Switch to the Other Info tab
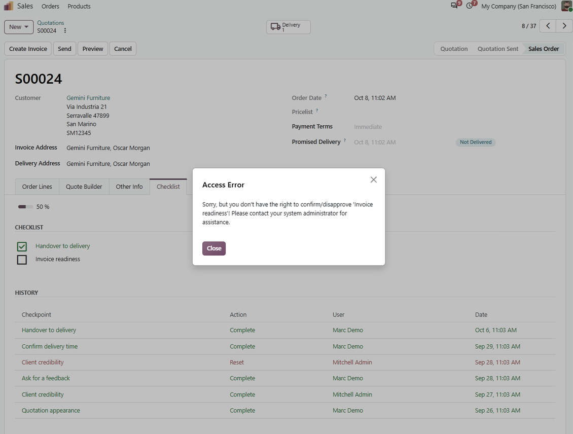This screenshot has width=573, height=434. (x=129, y=187)
